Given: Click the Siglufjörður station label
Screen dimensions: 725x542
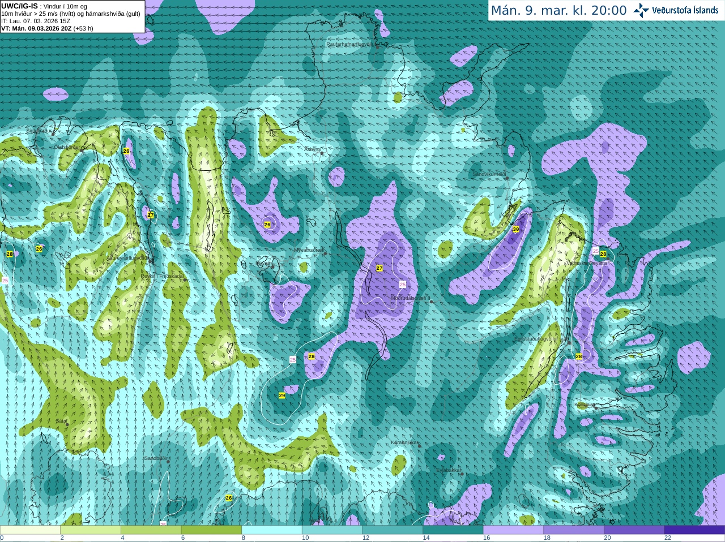Looking at the screenshot, I should [x=39, y=131].
